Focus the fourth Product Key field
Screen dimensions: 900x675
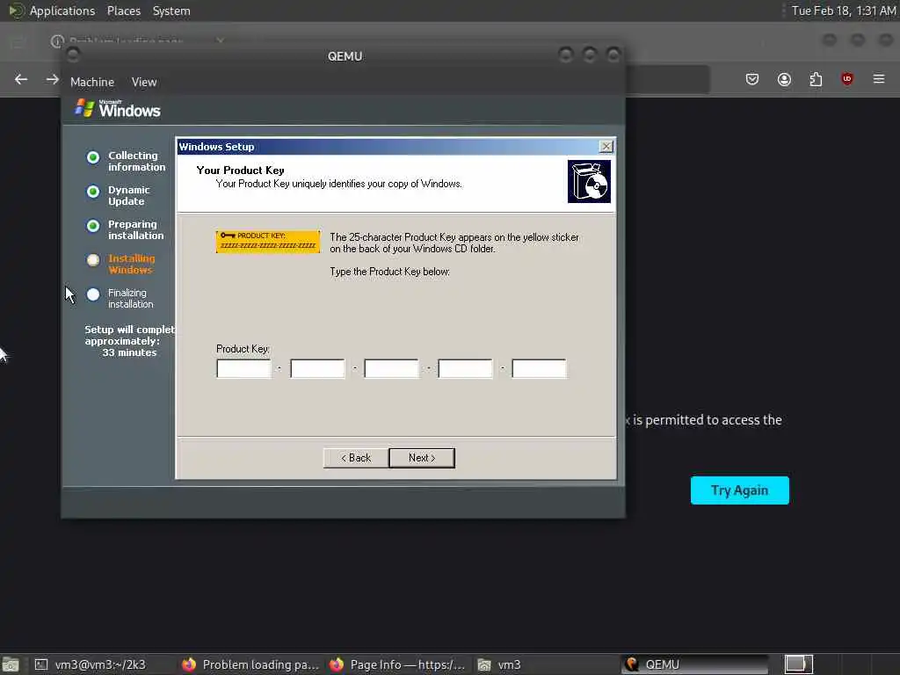pyautogui.click(x=465, y=368)
